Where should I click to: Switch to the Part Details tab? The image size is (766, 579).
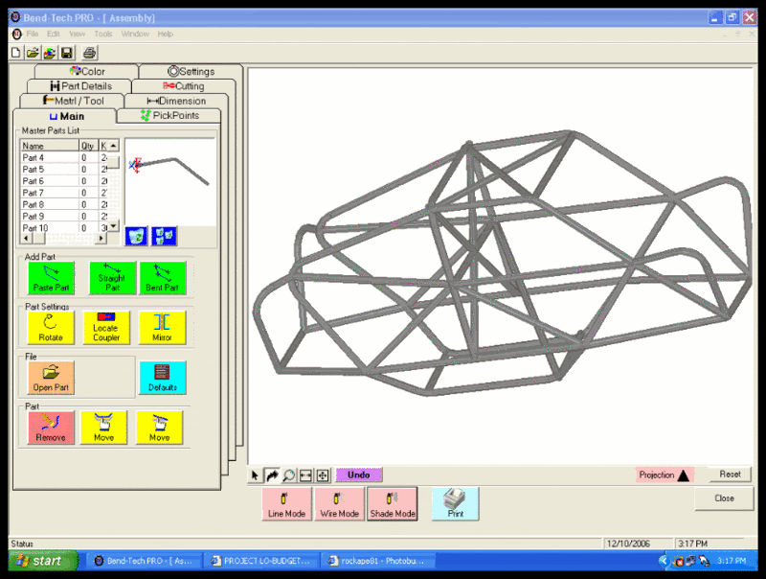point(80,86)
